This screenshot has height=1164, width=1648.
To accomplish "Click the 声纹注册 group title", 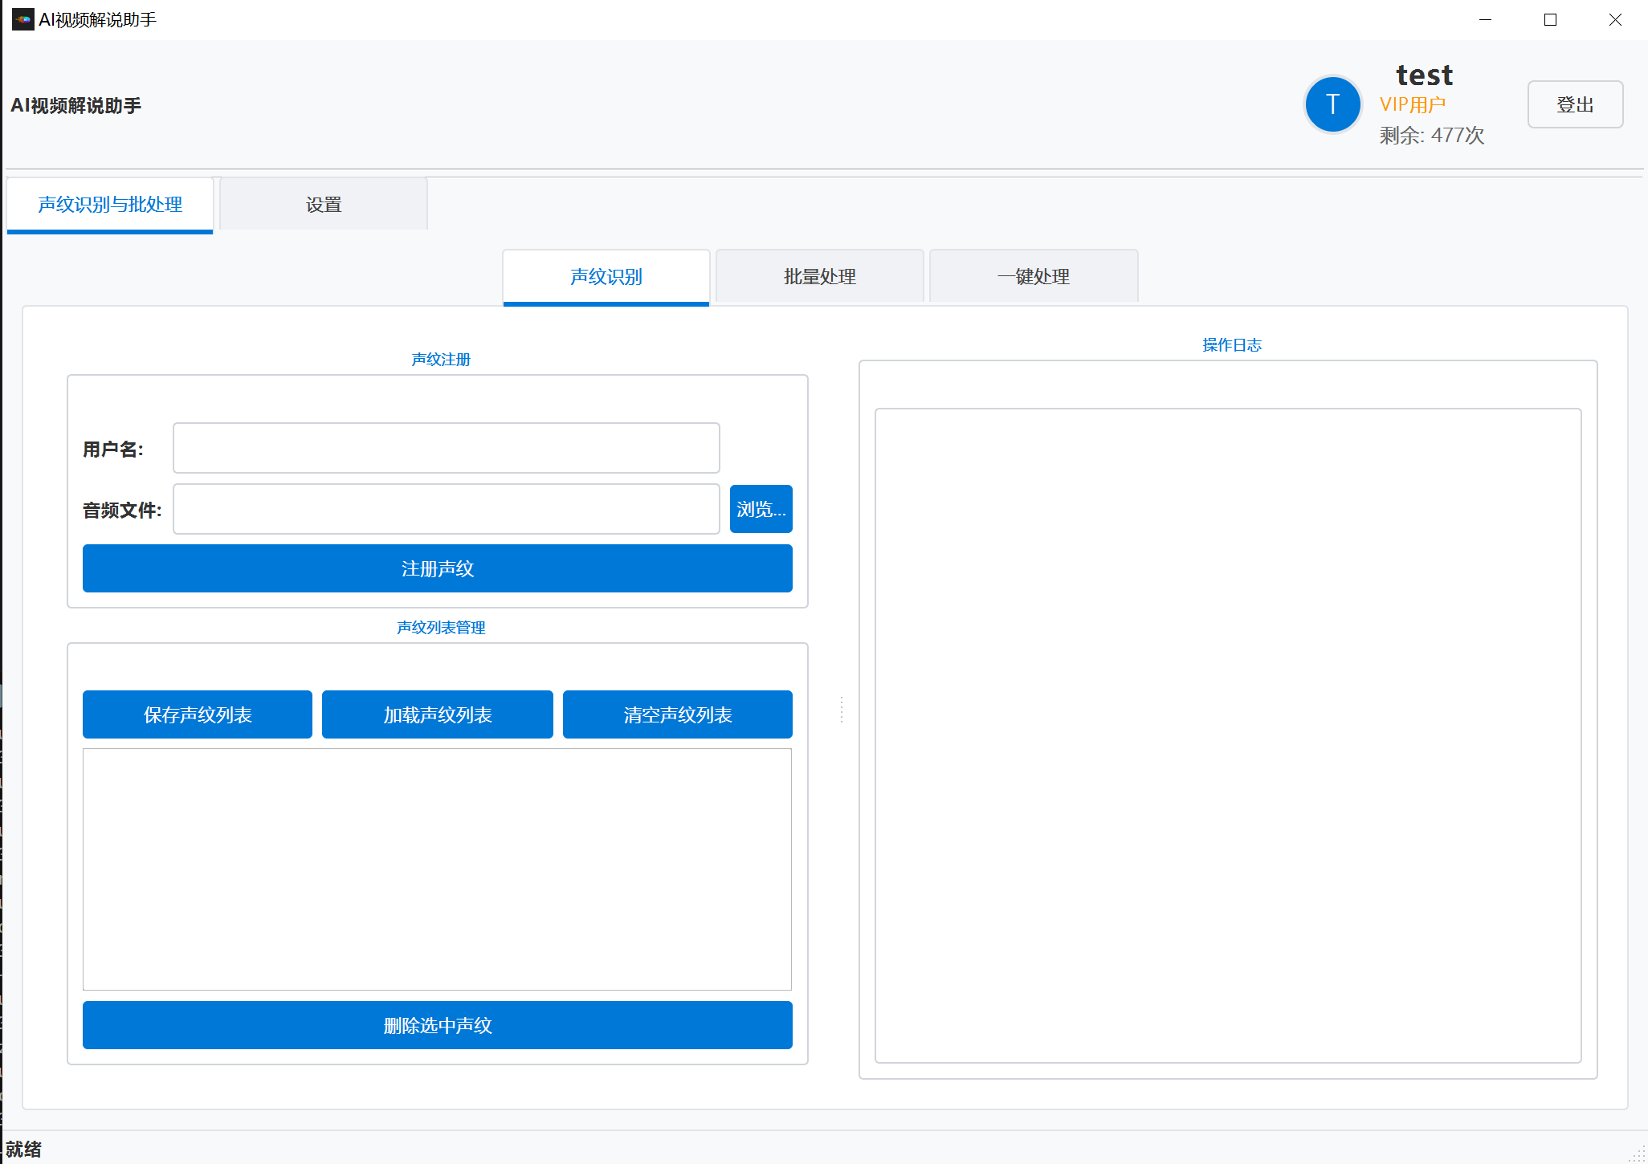I will pyautogui.click(x=441, y=360).
